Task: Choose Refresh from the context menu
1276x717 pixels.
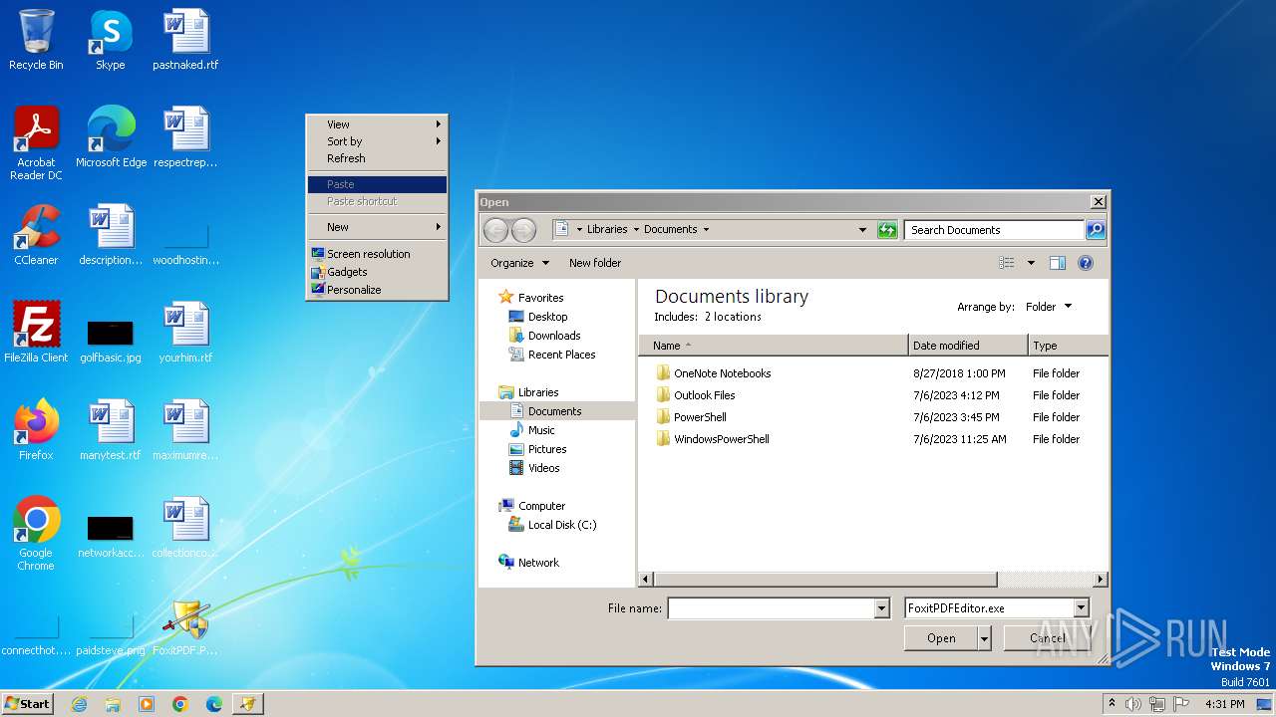Action: coord(377,158)
